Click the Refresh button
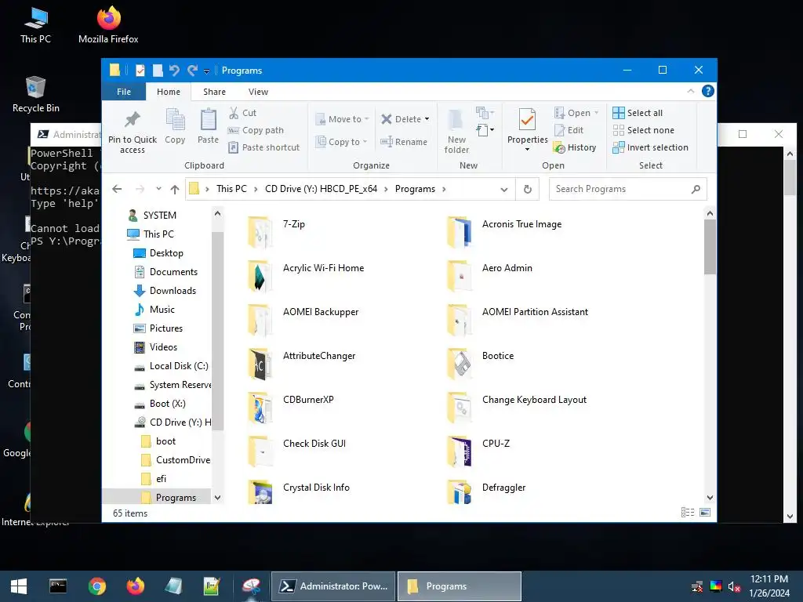Image resolution: width=803 pixels, height=602 pixels. click(x=528, y=190)
